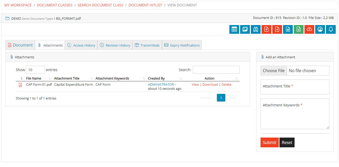This screenshot has width=339, height=167.
Task: Switch to the Access History tab
Action: 81,45
